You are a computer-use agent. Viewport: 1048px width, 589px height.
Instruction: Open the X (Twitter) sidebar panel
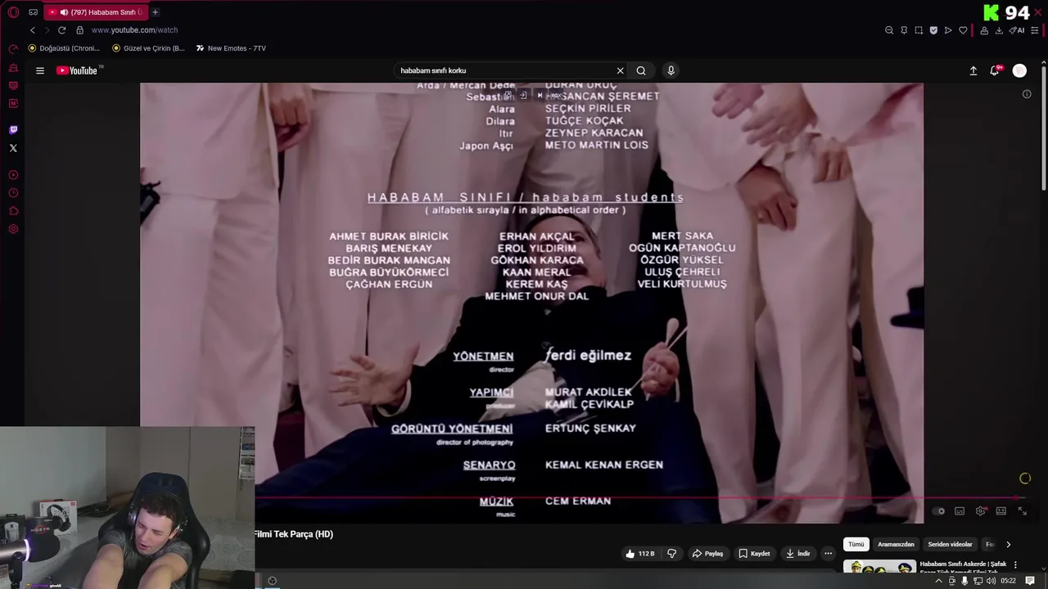(13, 148)
